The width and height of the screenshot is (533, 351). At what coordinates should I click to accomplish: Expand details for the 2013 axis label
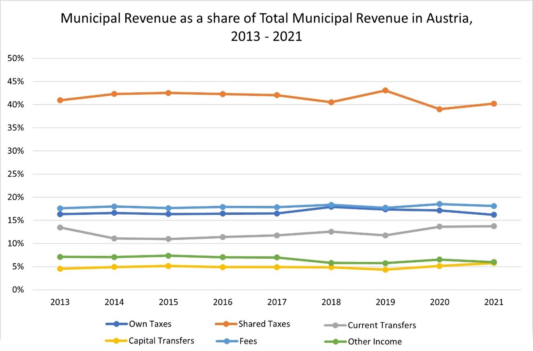pos(60,302)
